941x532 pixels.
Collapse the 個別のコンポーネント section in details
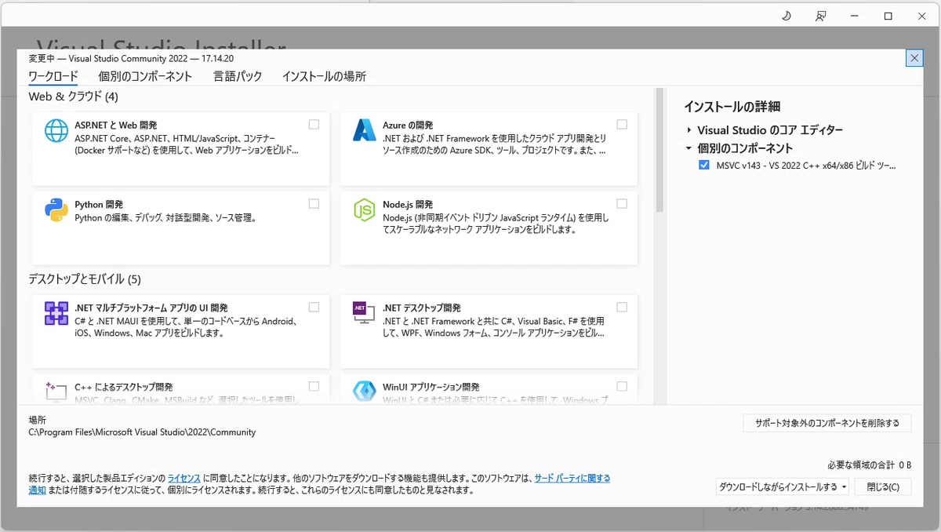(688, 148)
